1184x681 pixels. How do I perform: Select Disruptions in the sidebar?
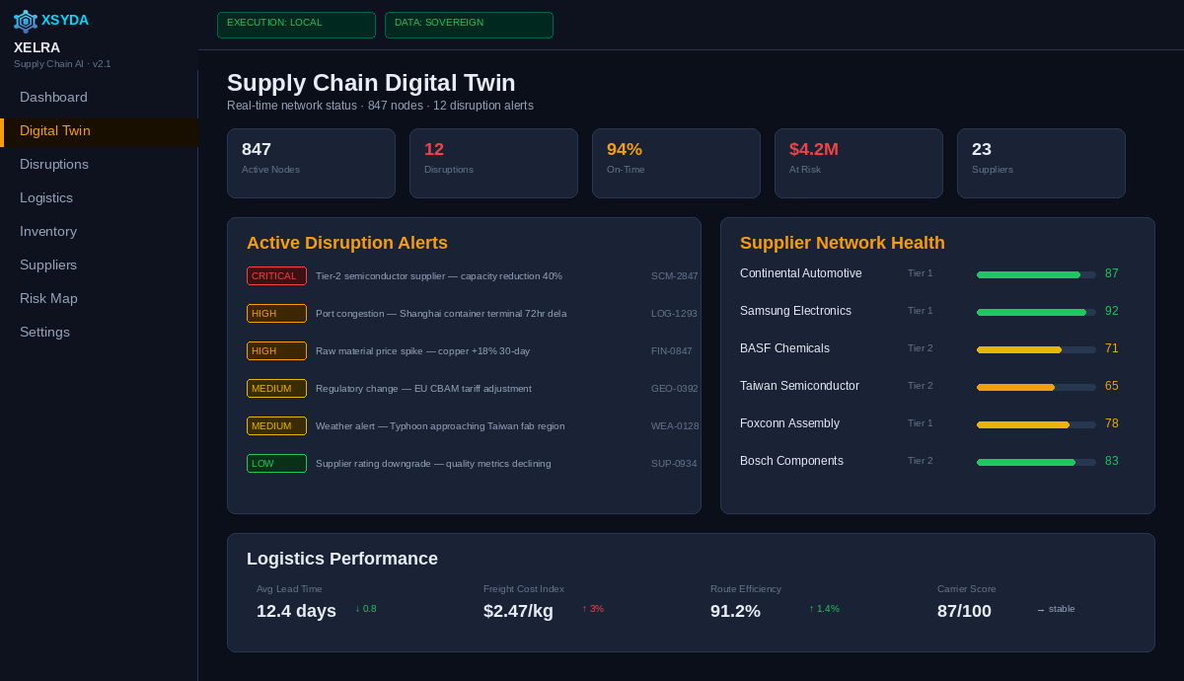click(54, 165)
